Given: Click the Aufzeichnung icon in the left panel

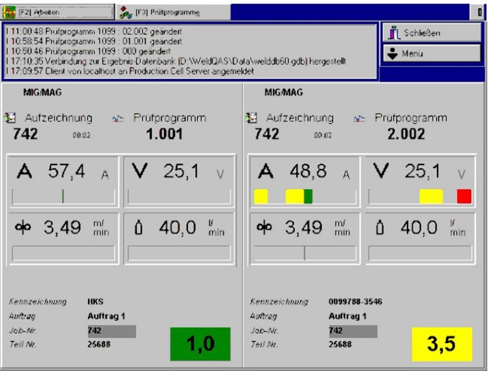Looking at the screenshot, I should 10,118.
